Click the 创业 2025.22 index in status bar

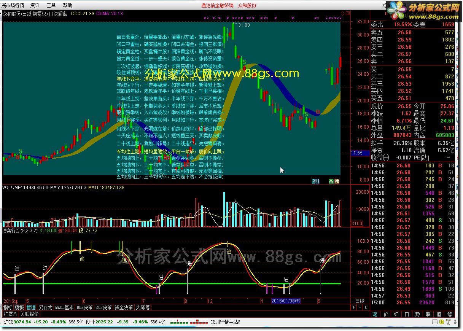[99, 322]
